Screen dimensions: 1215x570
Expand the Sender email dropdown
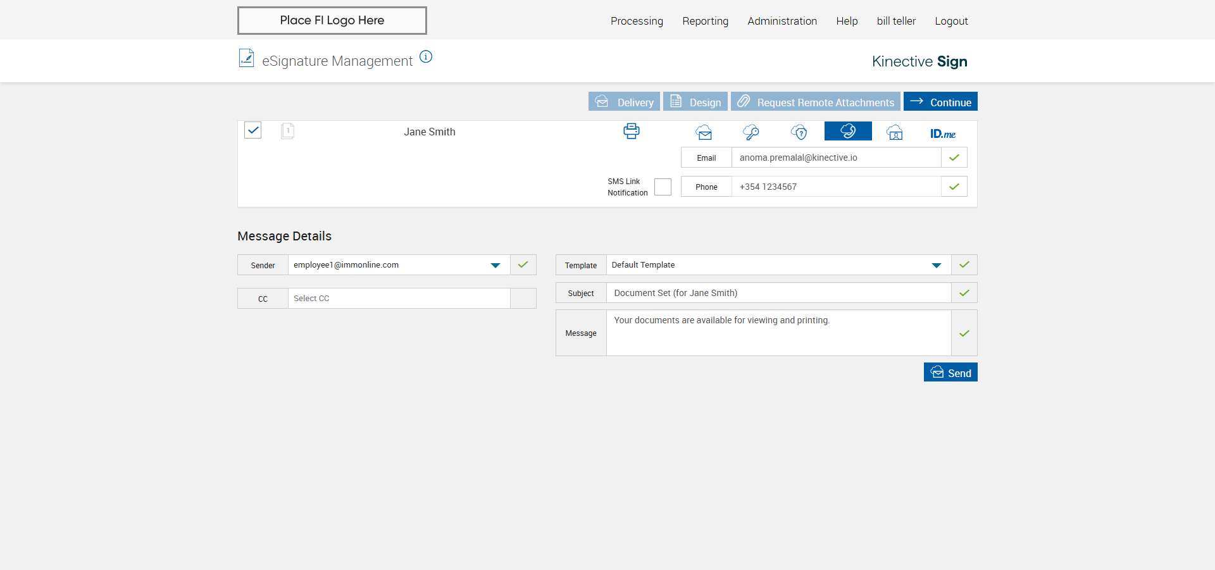495,265
